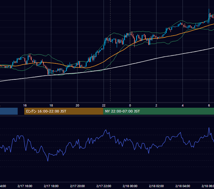Viewport: 214px width, 189px height.
Task: Click the 2/18 04:00 date label
Action: pyautogui.click(x=183, y=186)
